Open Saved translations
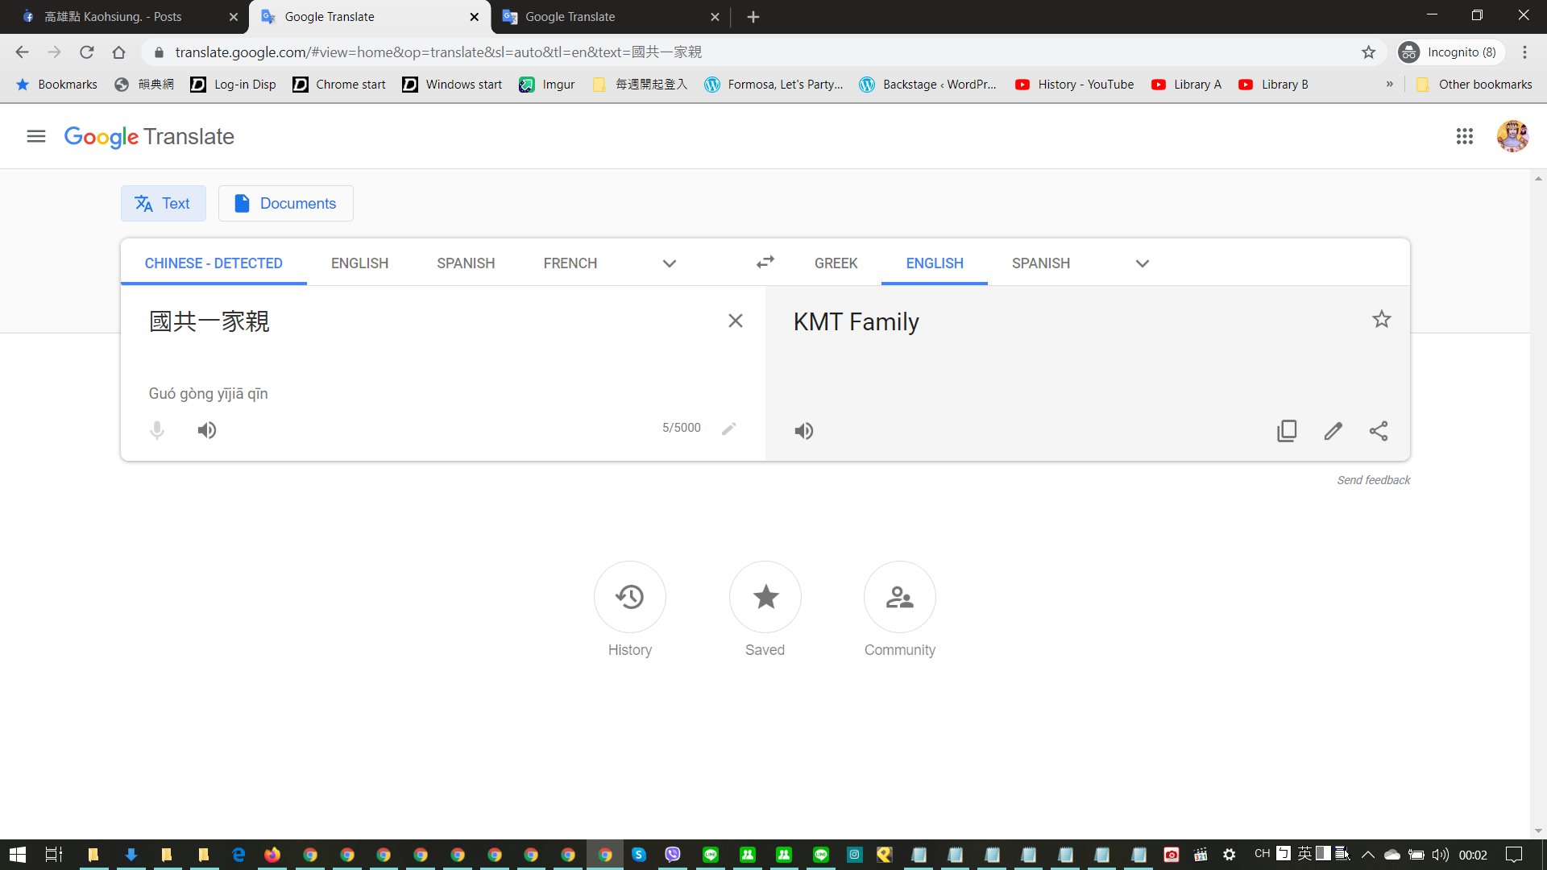 pyautogui.click(x=765, y=597)
